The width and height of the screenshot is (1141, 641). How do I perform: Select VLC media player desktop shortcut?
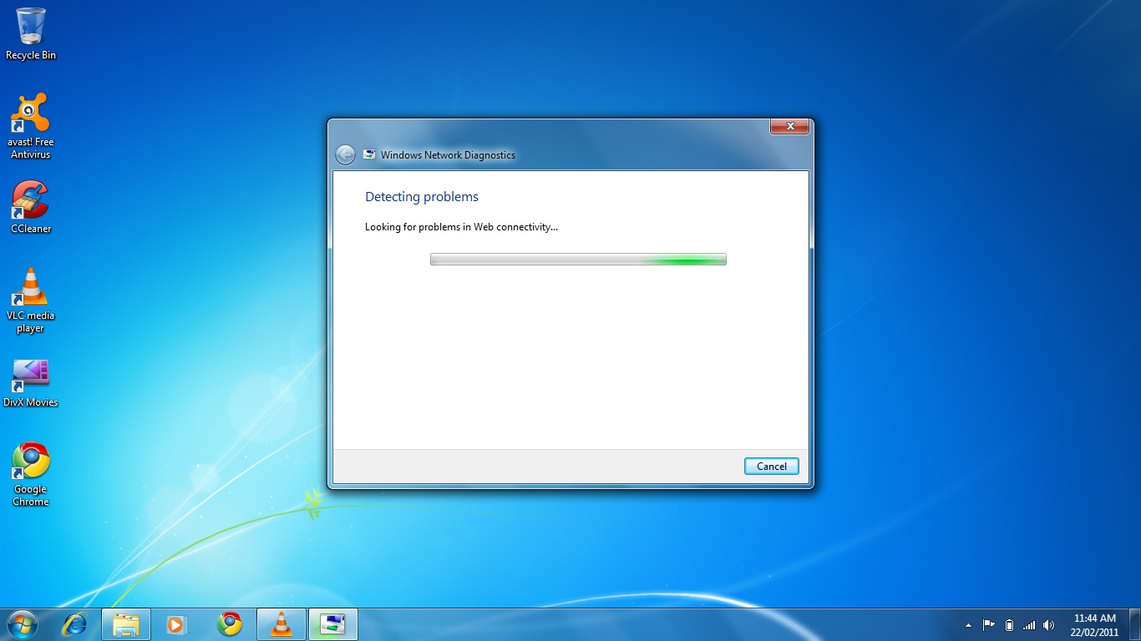coord(31,300)
